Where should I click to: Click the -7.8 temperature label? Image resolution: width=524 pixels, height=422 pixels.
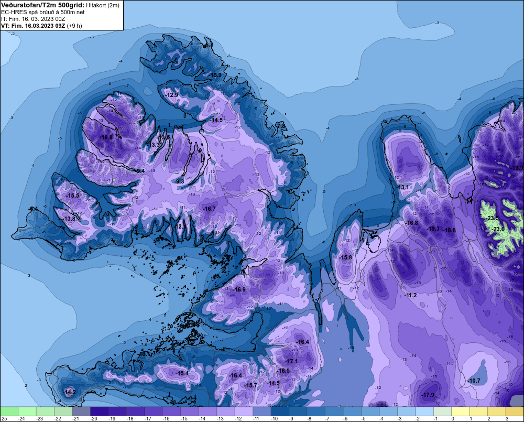[x=281, y=126]
